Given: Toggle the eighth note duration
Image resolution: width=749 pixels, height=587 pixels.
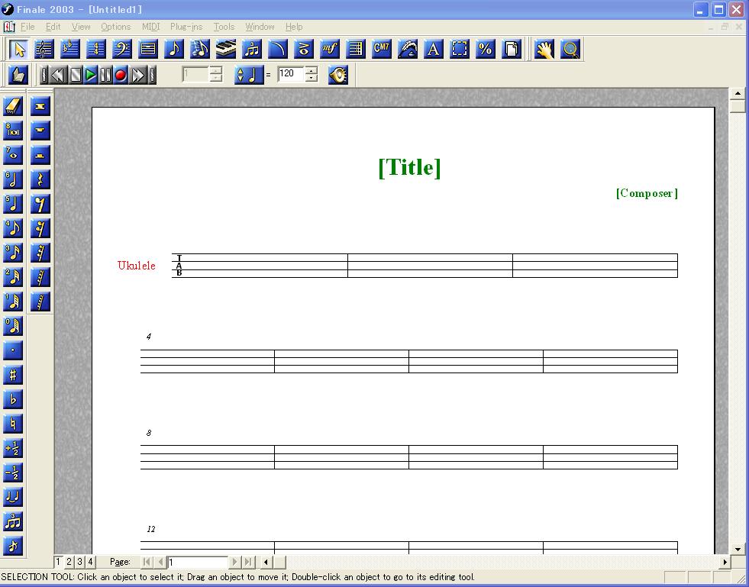Looking at the screenshot, I should pos(13,228).
